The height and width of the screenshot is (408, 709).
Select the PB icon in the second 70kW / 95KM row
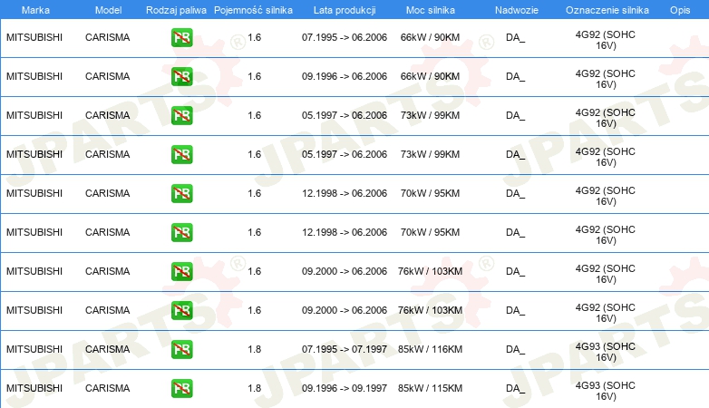click(x=181, y=232)
